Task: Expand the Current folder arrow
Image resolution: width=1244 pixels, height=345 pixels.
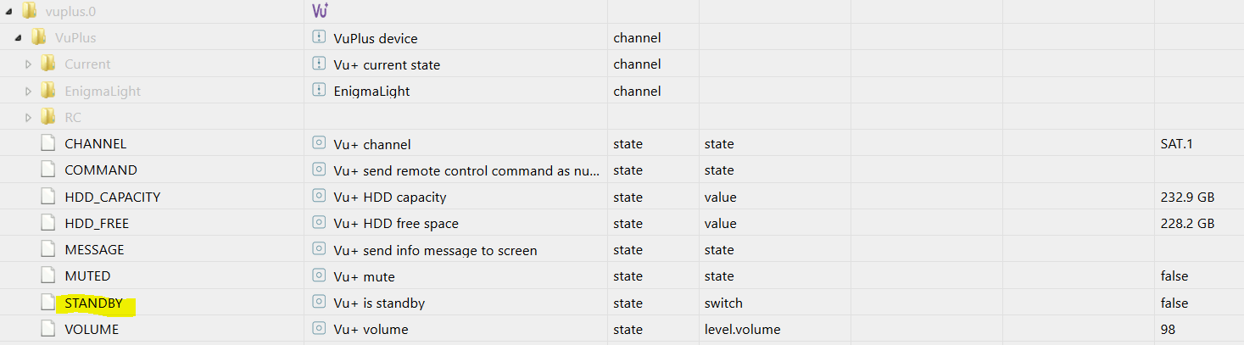Action: [x=28, y=64]
